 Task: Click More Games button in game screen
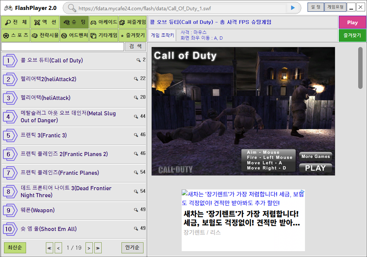point(316,156)
